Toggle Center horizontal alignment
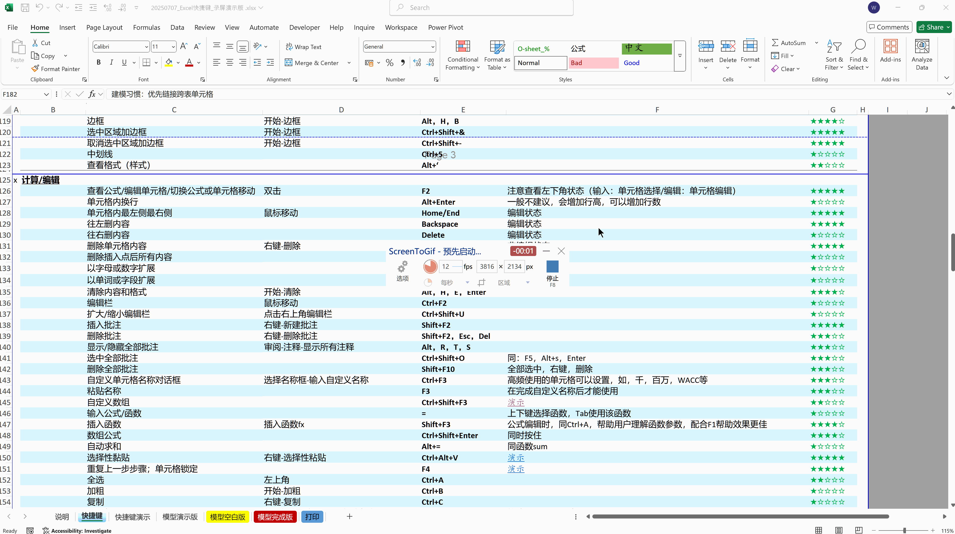The height and width of the screenshot is (534, 955). coord(229,63)
